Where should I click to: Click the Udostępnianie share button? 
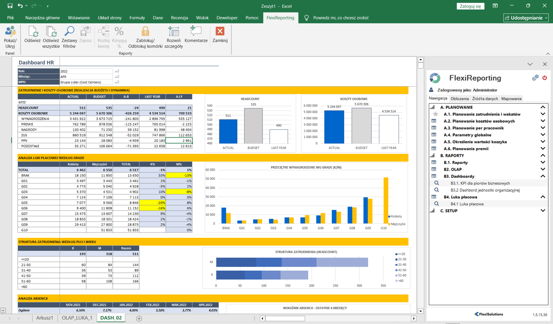pyautogui.click(x=526, y=18)
